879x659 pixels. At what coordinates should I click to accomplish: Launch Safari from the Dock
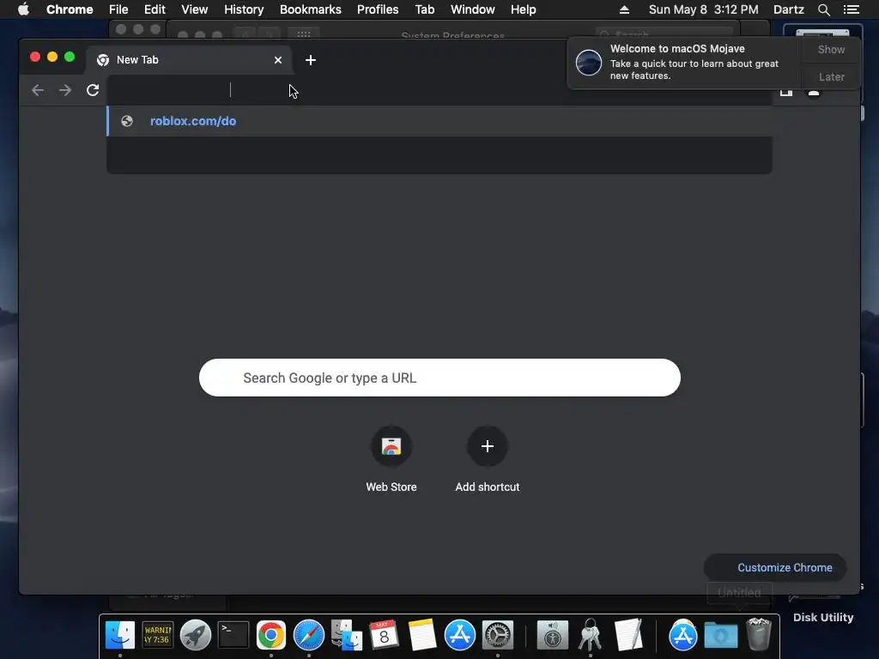click(x=309, y=635)
